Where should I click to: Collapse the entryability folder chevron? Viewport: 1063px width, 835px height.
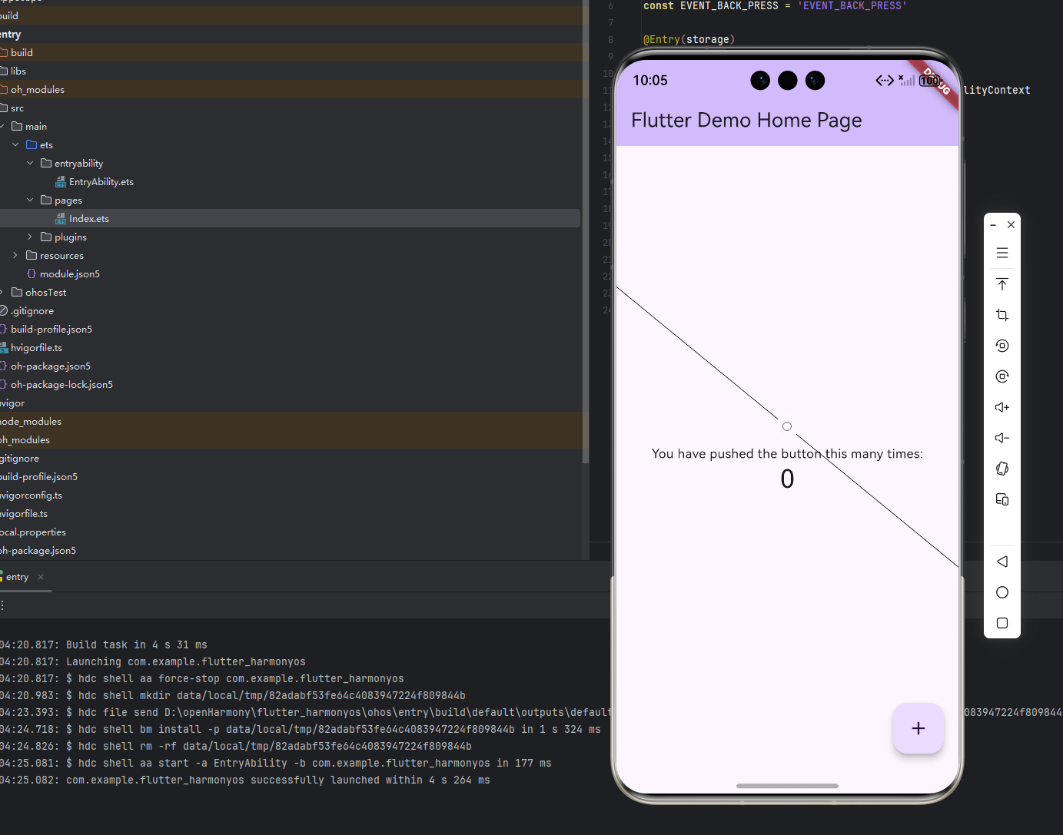pyautogui.click(x=30, y=163)
